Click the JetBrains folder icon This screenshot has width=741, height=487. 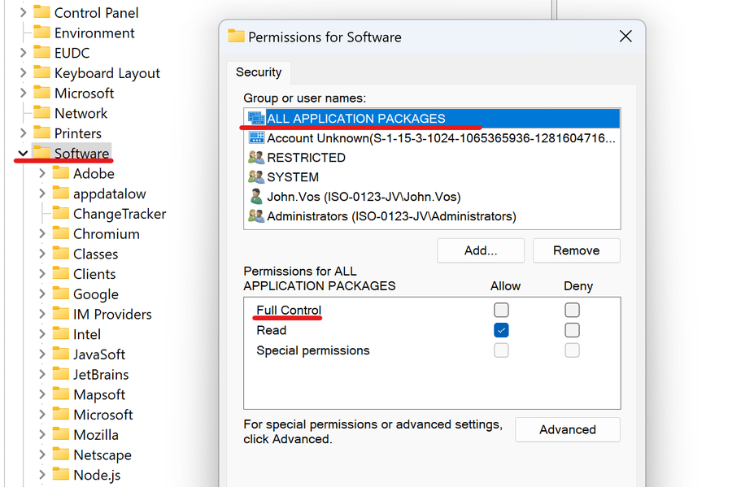(61, 374)
